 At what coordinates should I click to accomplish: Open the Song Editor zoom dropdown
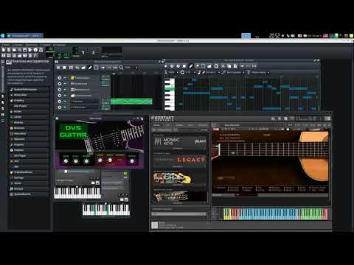[x=131, y=68]
